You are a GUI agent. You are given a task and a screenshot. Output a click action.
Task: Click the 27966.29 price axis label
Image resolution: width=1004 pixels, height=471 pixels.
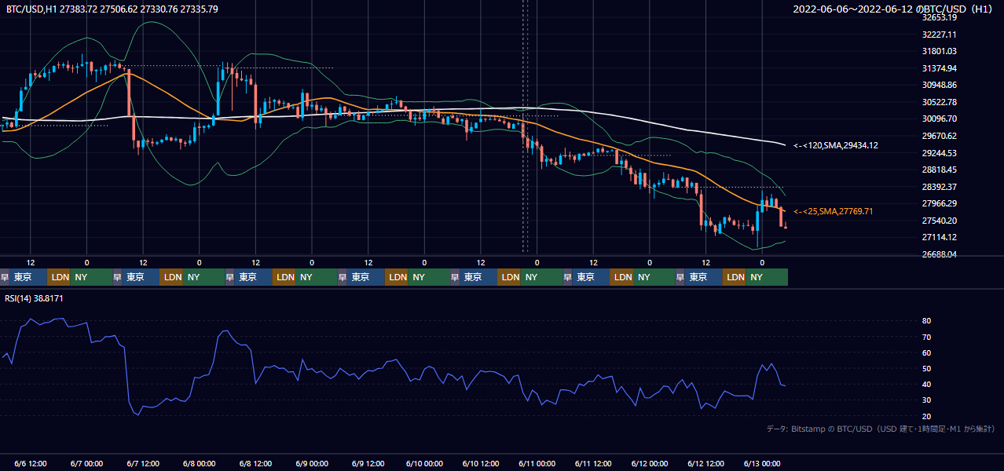[x=939, y=203]
